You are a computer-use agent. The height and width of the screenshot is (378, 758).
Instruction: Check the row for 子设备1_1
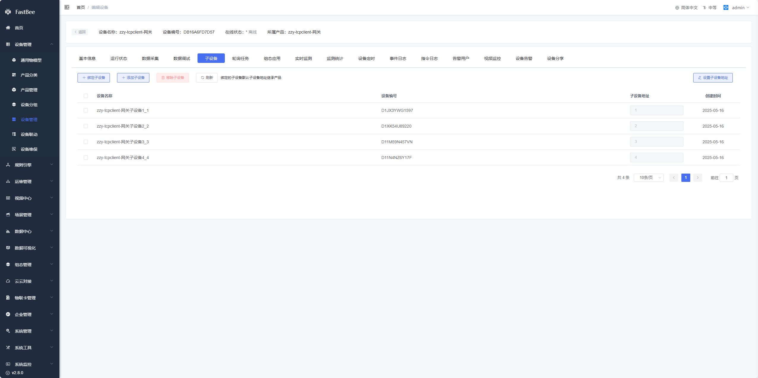(x=86, y=110)
